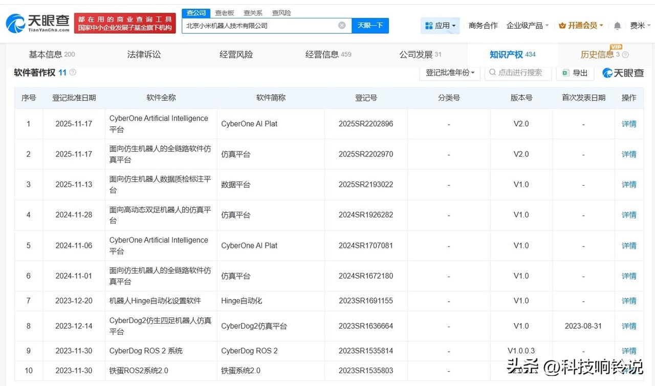The width and height of the screenshot is (655, 386).
Task: Click software name 面向仿生机器人数据质检标注平台
Action: pyautogui.click(x=160, y=185)
